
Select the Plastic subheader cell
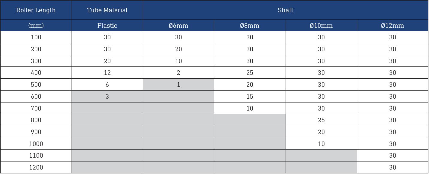(x=107, y=26)
